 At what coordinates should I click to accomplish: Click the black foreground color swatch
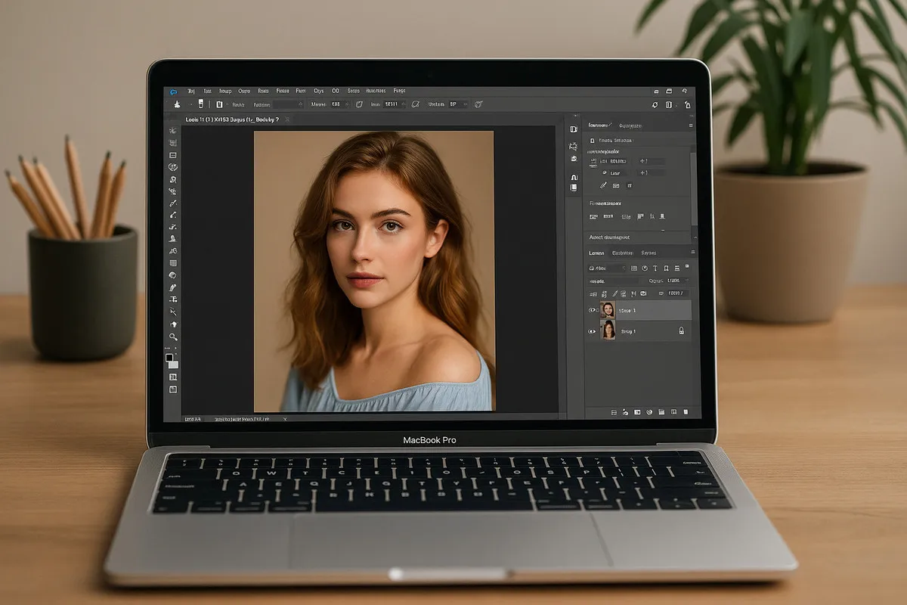(170, 358)
